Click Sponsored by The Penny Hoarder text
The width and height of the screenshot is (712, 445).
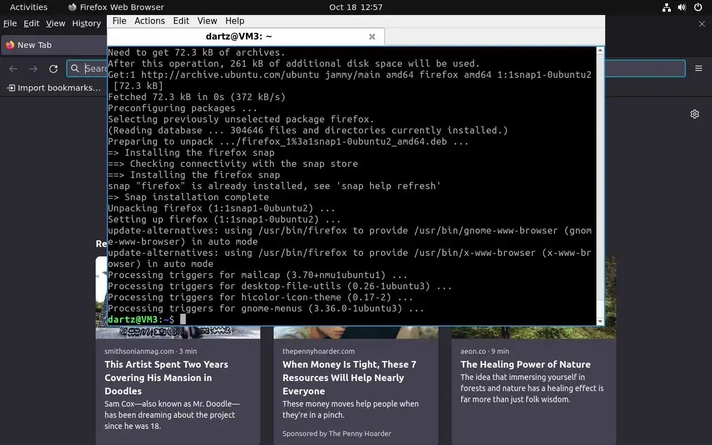coord(337,433)
